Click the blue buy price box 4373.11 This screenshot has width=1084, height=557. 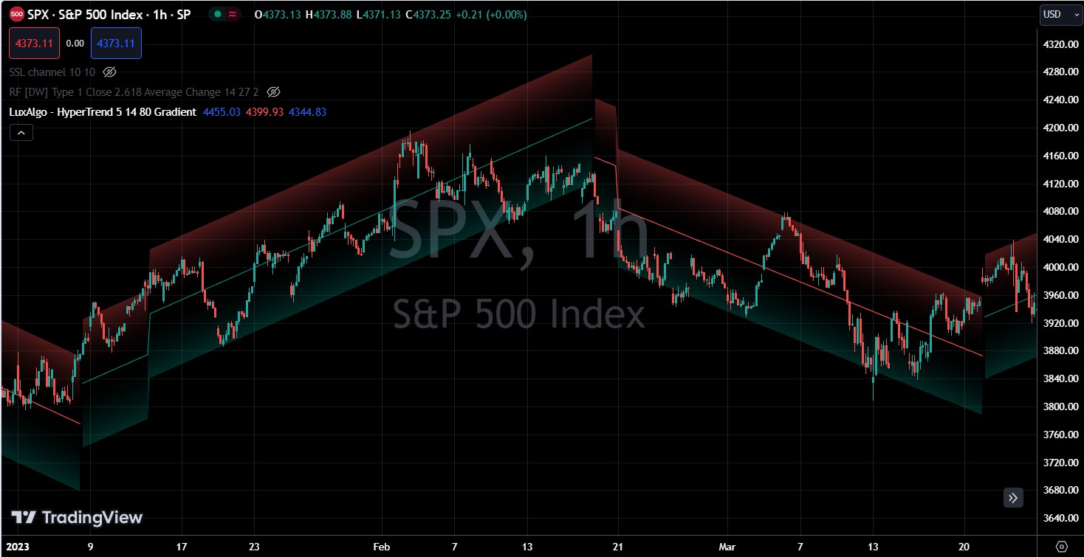point(116,44)
